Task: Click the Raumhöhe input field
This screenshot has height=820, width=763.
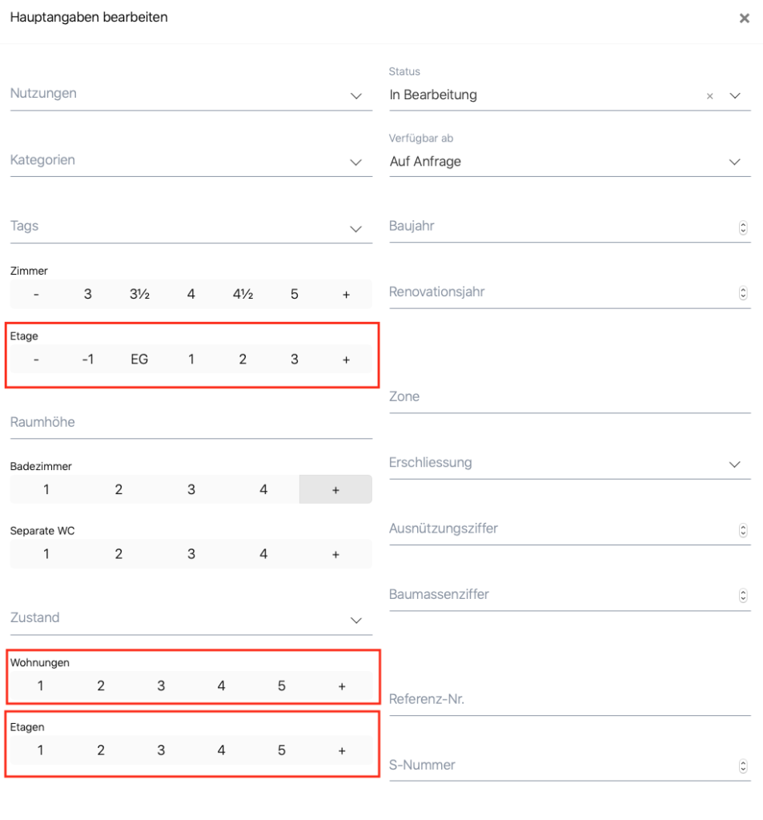Action: click(x=191, y=423)
